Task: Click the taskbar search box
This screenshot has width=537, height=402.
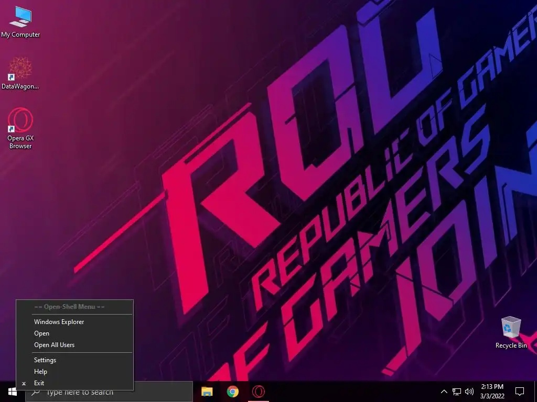Action: pos(109,392)
